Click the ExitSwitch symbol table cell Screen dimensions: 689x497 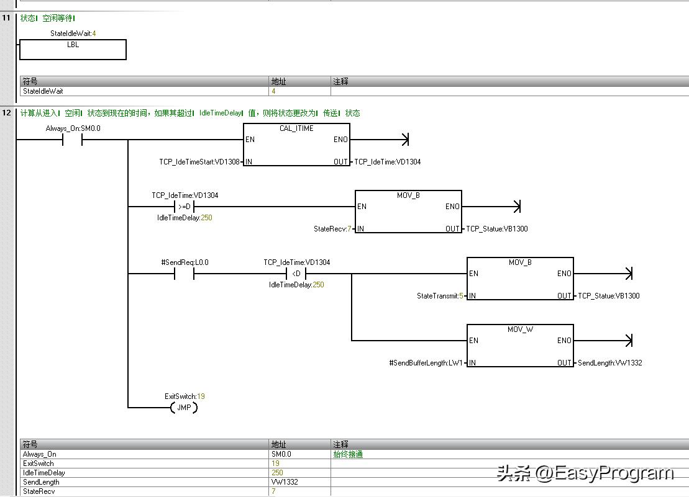coord(144,463)
